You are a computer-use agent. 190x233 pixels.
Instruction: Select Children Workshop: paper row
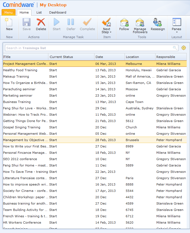95,197
